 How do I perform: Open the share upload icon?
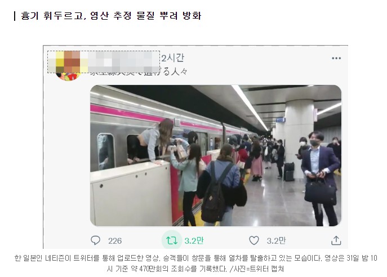[x=336, y=240]
